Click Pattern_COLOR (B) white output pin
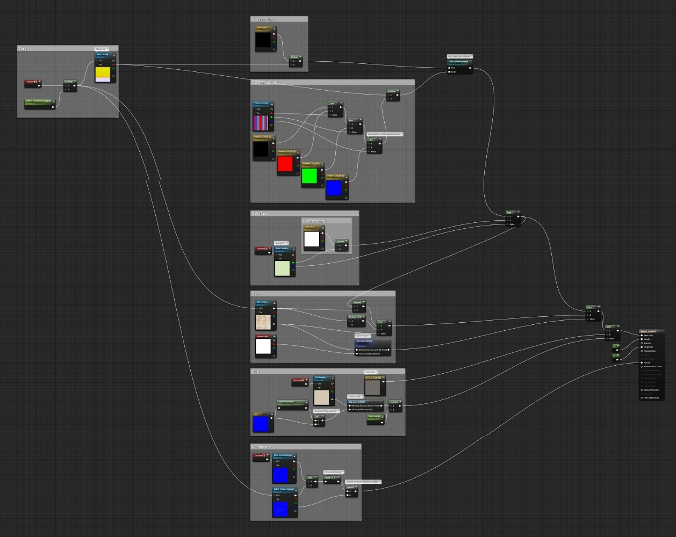The width and height of the screenshot is (676, 537). pos(346,182)
